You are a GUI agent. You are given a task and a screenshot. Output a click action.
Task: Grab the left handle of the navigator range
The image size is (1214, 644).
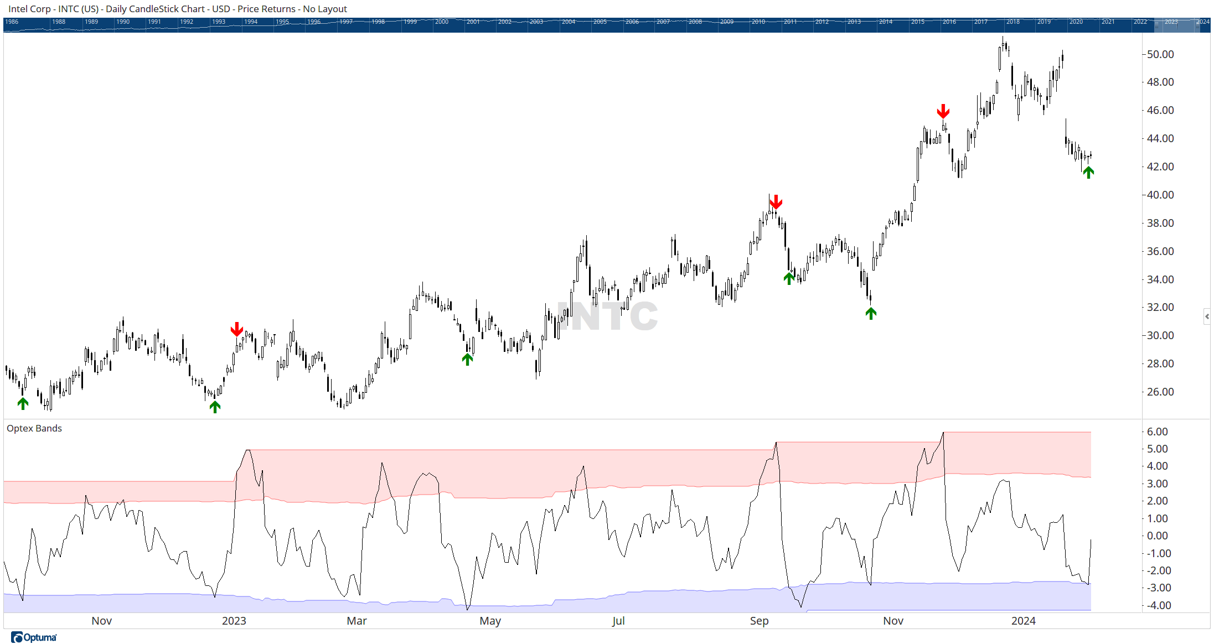(1156, 25)
